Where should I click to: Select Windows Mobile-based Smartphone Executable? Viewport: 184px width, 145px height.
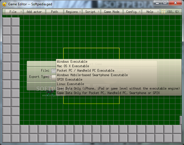119,75
